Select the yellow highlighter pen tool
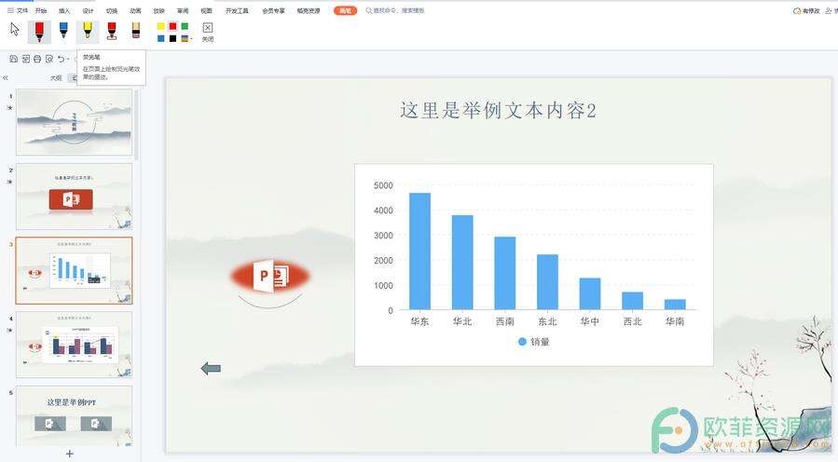The width and height of the screenshot is (838, 462). pyautogui.click(x=87, y=32)
